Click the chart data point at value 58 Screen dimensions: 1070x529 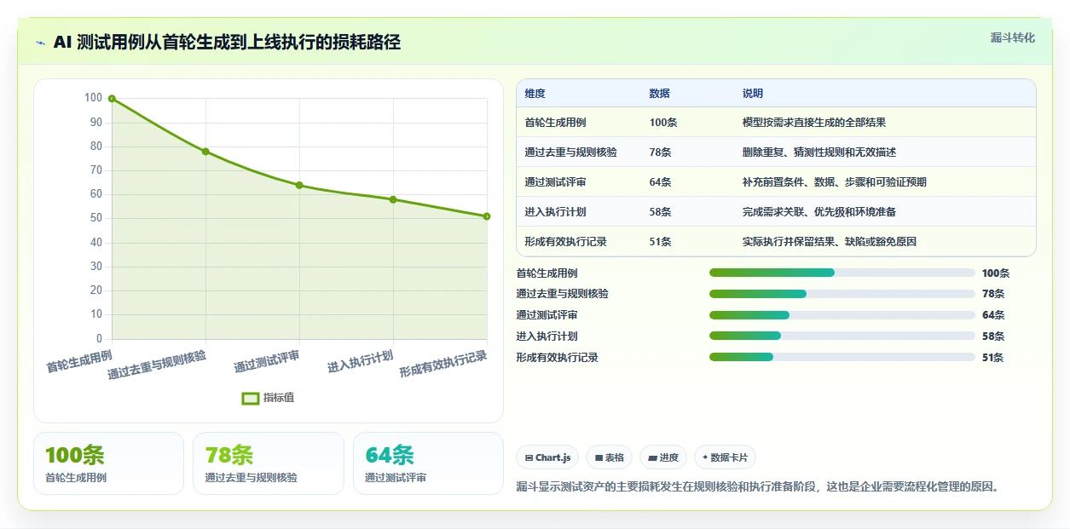[393, 199]
